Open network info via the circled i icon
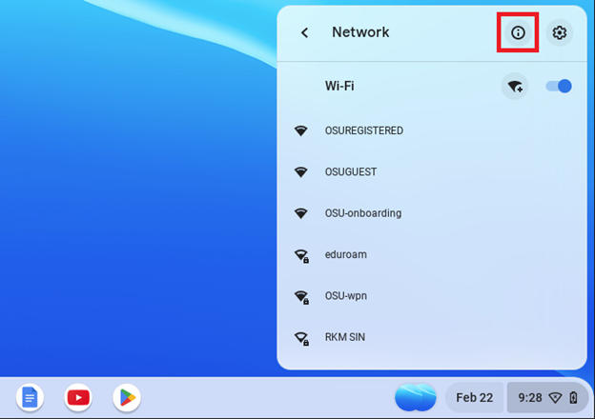 (518, 32)
